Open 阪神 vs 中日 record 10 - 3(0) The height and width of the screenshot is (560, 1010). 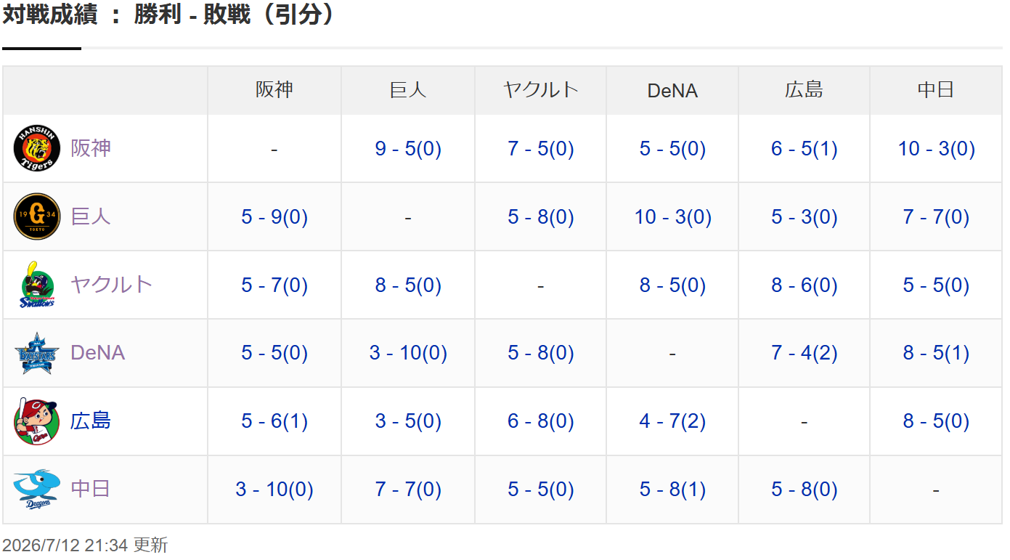click(936, 149)
